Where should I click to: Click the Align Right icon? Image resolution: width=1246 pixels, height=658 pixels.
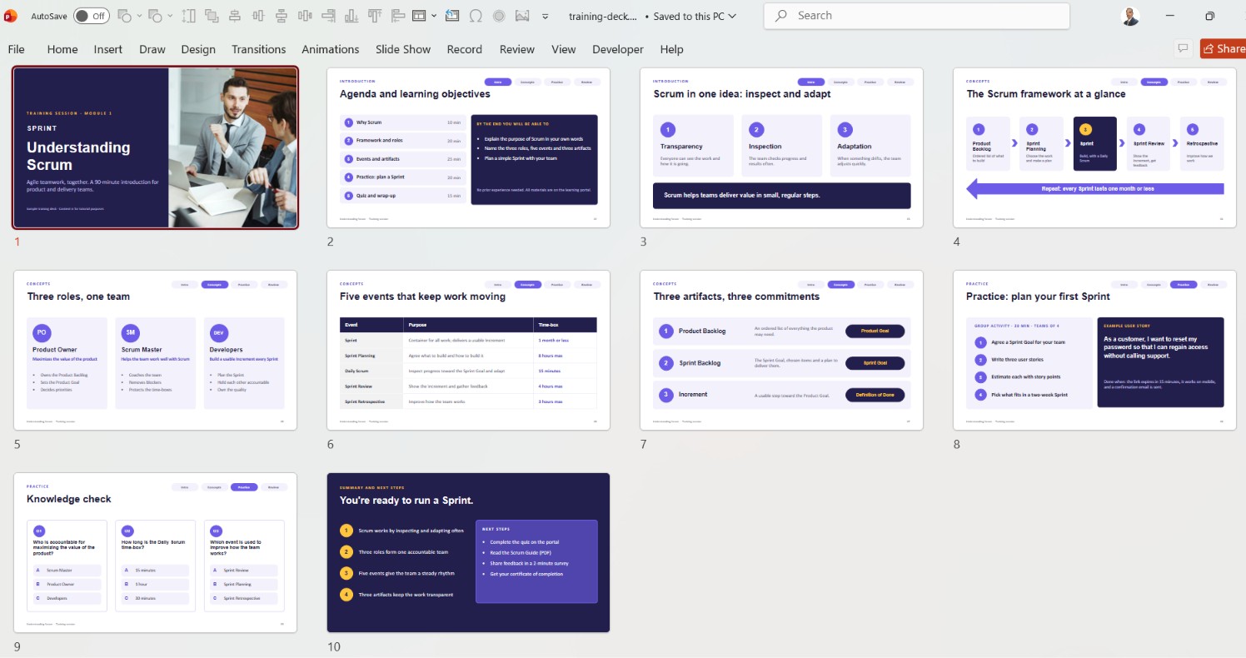tap(328, 16)
